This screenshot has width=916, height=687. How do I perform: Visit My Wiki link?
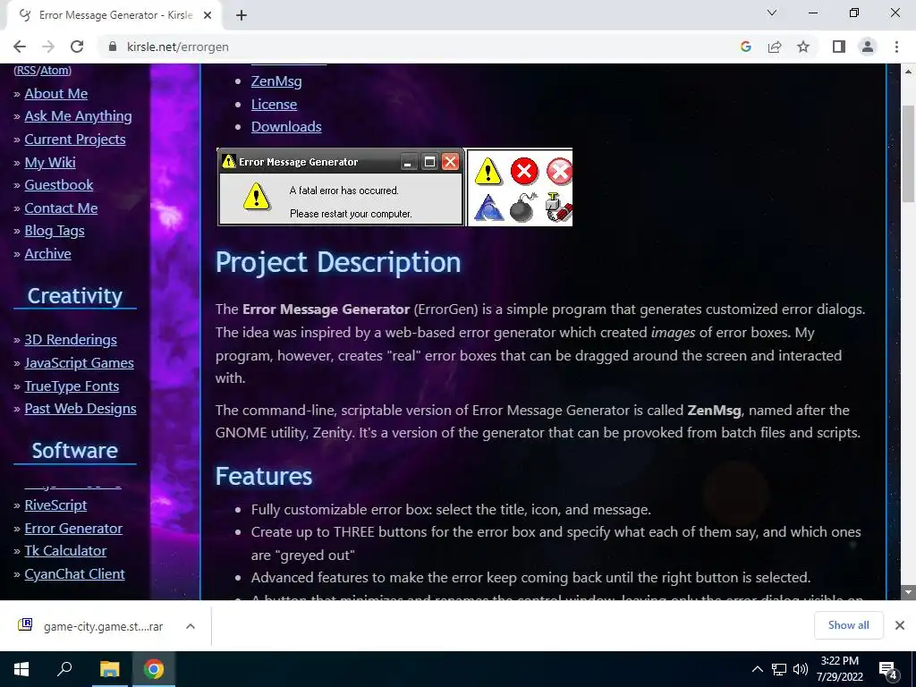point(50,163)
